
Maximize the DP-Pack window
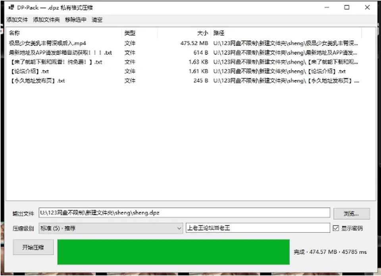(347, 8)
